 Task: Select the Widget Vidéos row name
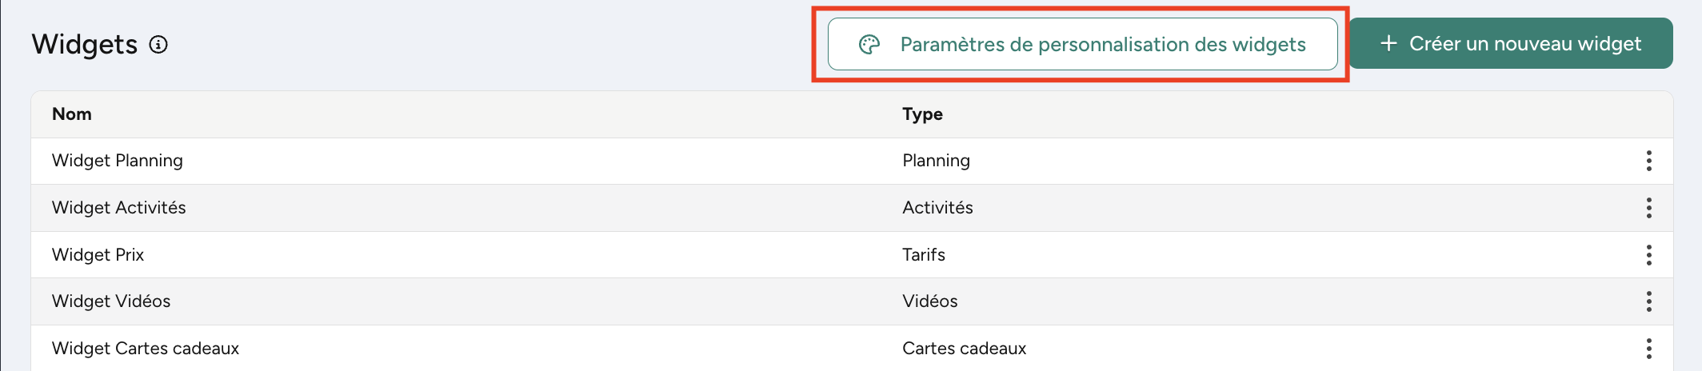111,301
